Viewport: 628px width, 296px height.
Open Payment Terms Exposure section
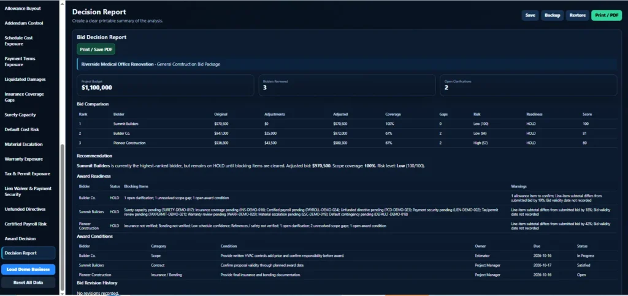pos(20,62)
